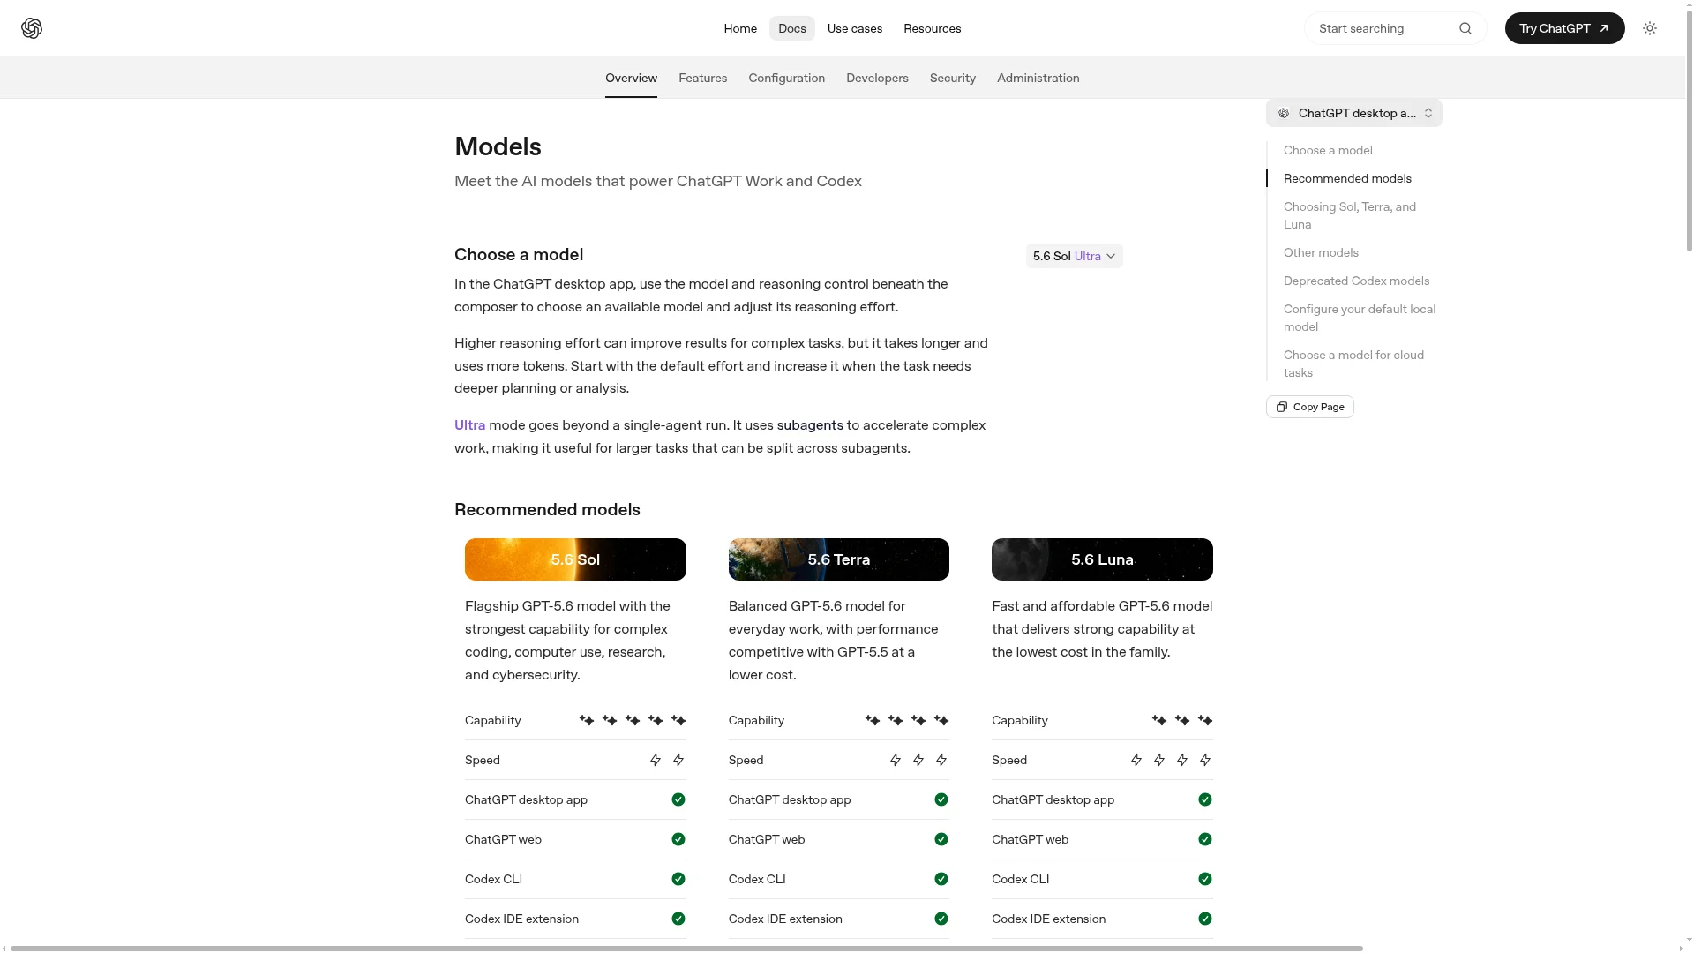Switch to the Developers tab
The height and width of the screenshot is (953, 1694).
tap(877, 78)
